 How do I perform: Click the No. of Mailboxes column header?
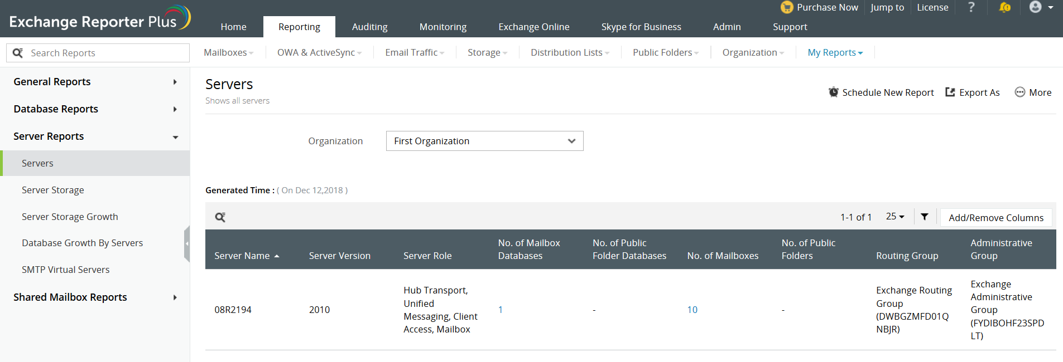pyautogui.click(x=723, y=256)
